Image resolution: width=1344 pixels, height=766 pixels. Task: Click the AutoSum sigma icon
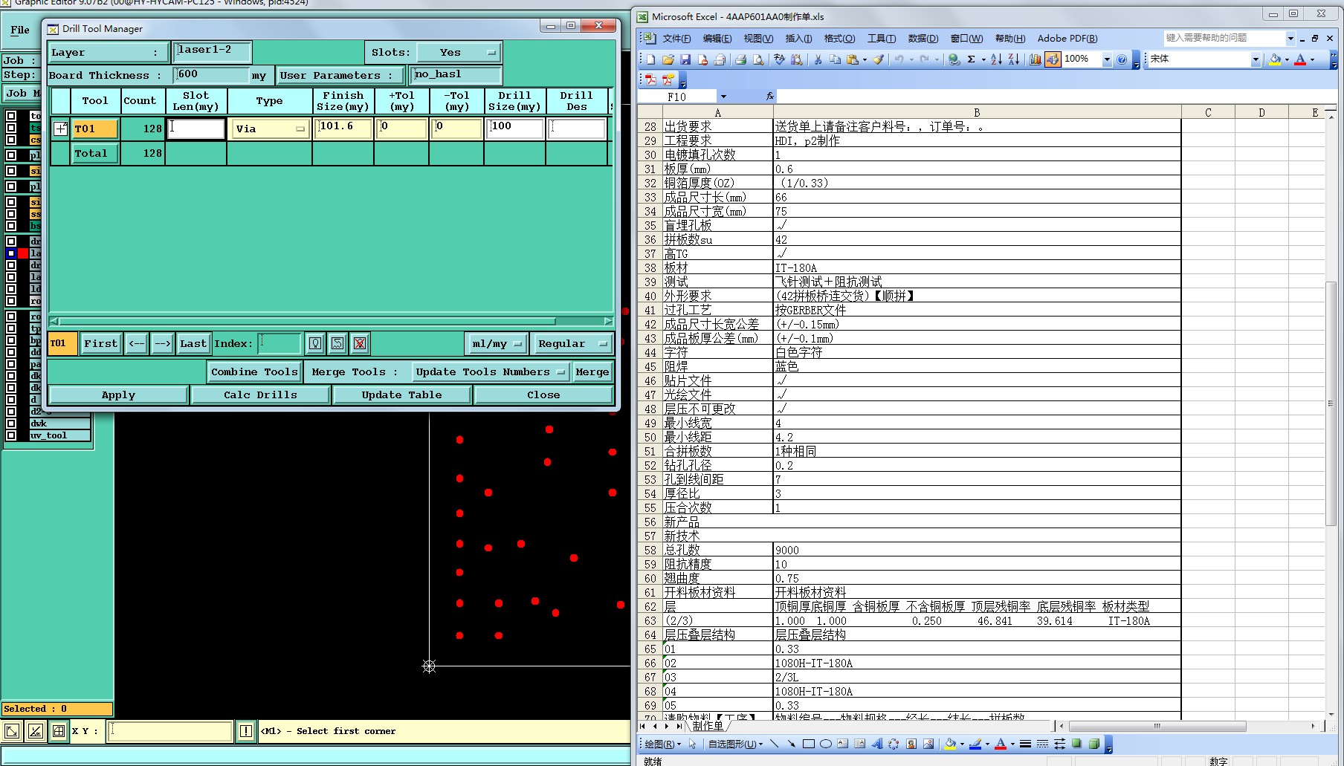click(x=971, y=59)
